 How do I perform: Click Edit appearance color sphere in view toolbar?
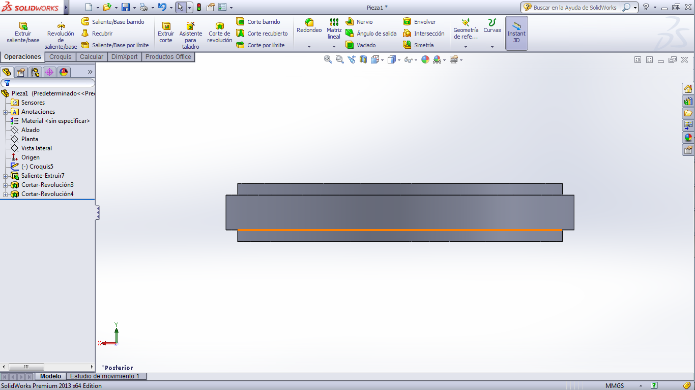click(x=425, y=59)
